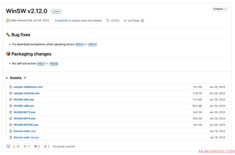Click '2.16 KB' size value
Image resolution: width=235 pixels, height=155 pixels.
coord(197,93)
